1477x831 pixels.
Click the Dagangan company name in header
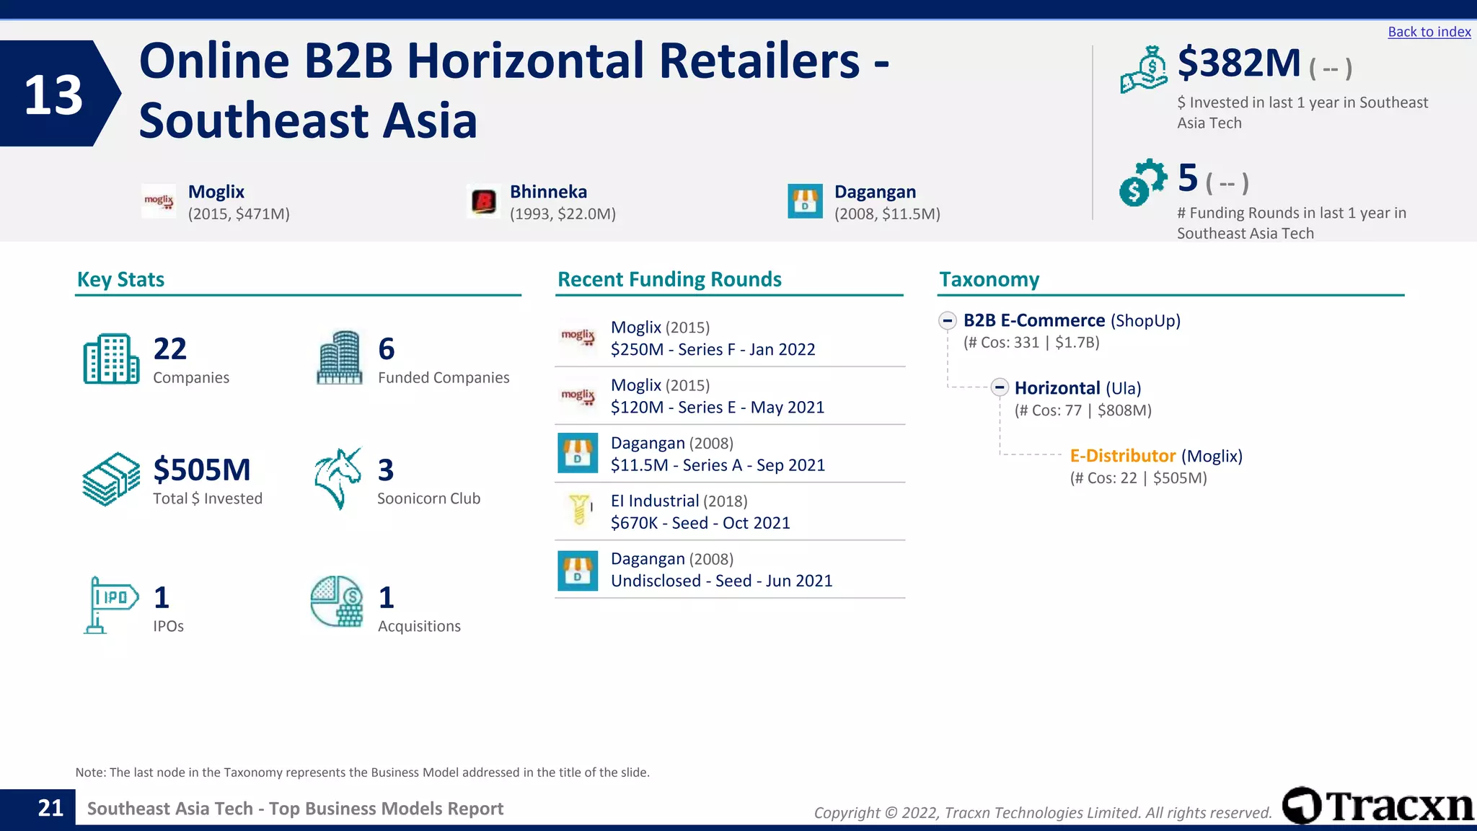coord(875,192)
